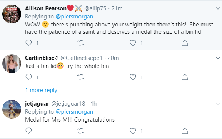The image size is (222, 139).
Task: Retweet Allison Pearson's tweet
Action: point(80,43)
